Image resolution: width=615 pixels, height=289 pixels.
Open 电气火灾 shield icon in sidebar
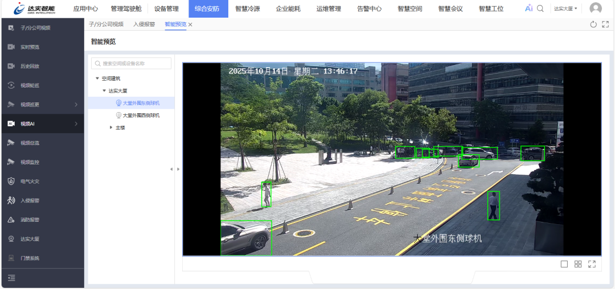coord(11,181)
